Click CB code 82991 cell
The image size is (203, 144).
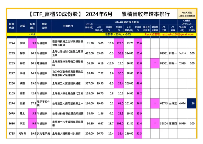(x=164, y=53)
